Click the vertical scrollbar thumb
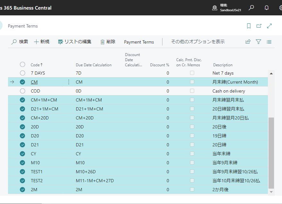Screen dimensions: 282x204 271,153
